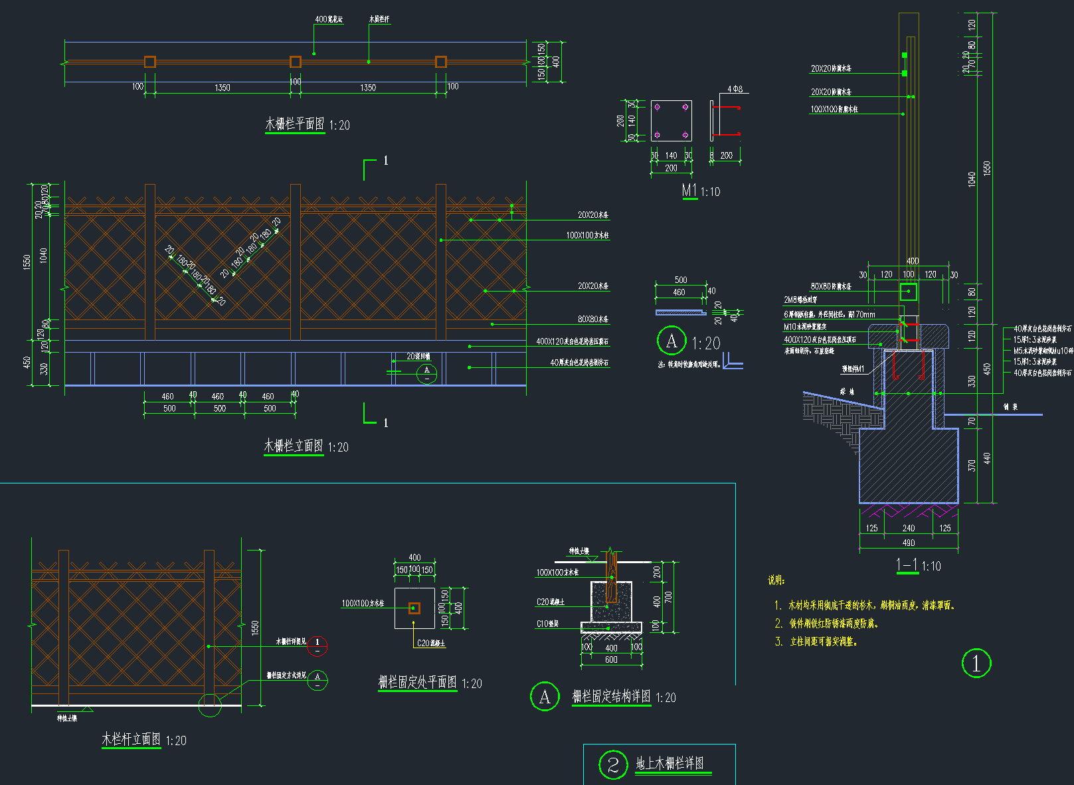The height and width of the screenshot is (785, 1074).
Task: Click the circled 2 in title block
Action: point(613,764)
